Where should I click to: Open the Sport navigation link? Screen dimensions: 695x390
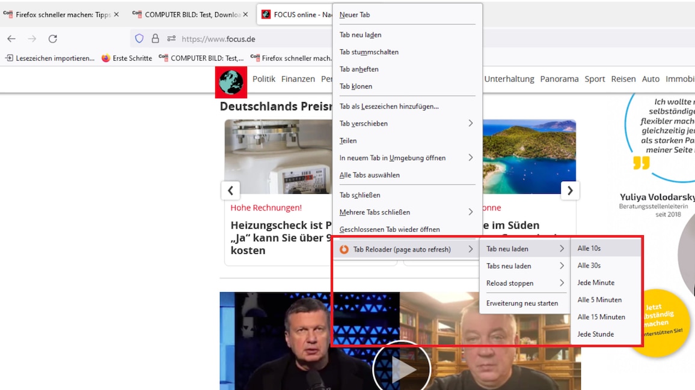point(595,79)
